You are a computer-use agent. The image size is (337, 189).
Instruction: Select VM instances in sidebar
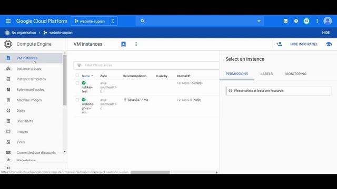click(x=32, y=58)
